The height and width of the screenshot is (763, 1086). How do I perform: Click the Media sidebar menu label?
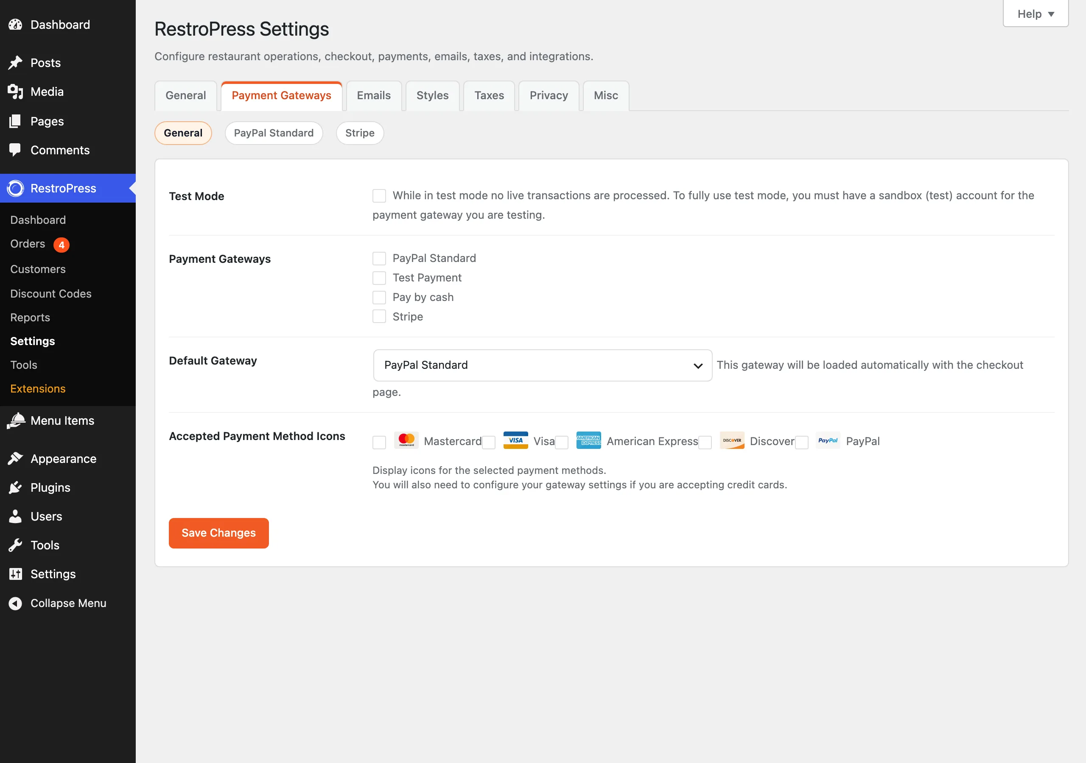coord(47,92)
